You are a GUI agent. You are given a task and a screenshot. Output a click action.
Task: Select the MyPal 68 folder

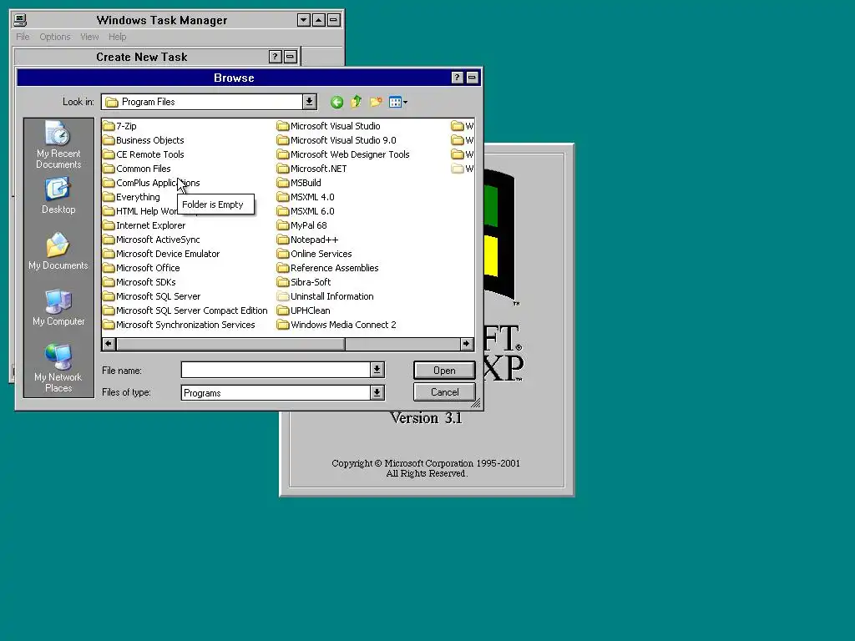pos(302,225)
